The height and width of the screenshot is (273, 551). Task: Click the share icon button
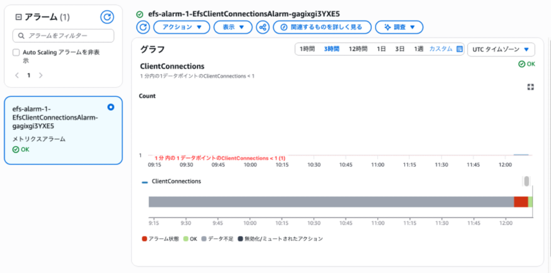pyautogui.click(x=263, y=27)
